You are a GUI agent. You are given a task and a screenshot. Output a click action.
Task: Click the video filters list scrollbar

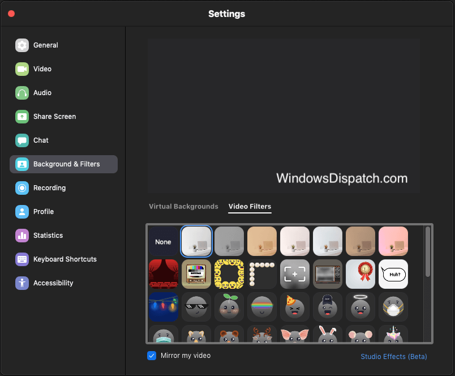[x=428, y=252]
